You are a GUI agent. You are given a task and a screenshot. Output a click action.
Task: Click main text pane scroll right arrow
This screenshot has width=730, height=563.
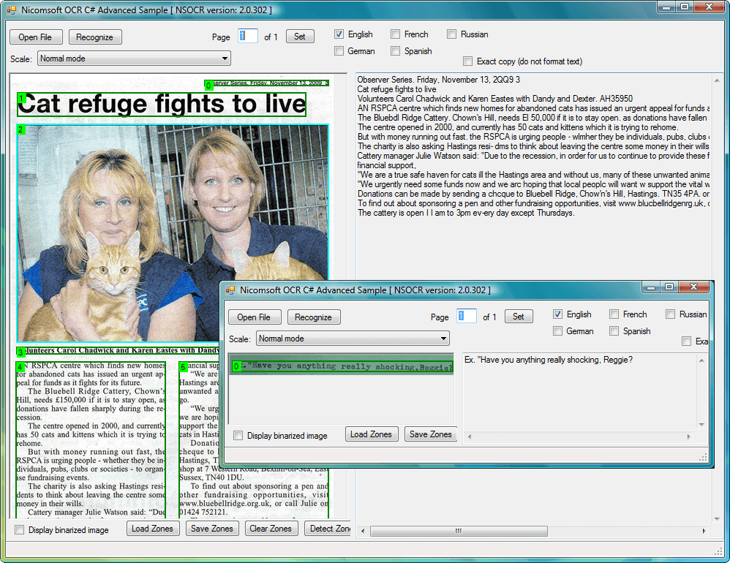coord(704,531)
